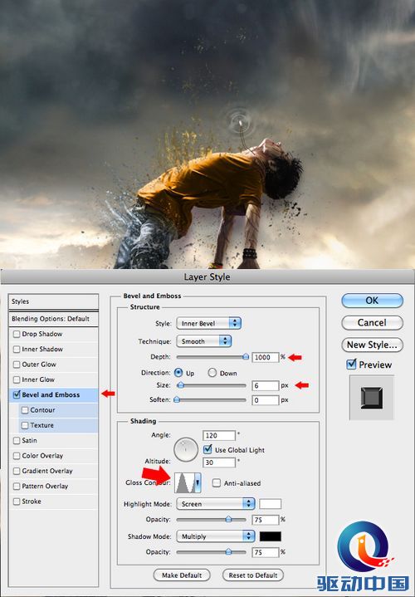Open the white highlight color swatch
This screenshot has width=415, height=597.
(x=270, y=504)
